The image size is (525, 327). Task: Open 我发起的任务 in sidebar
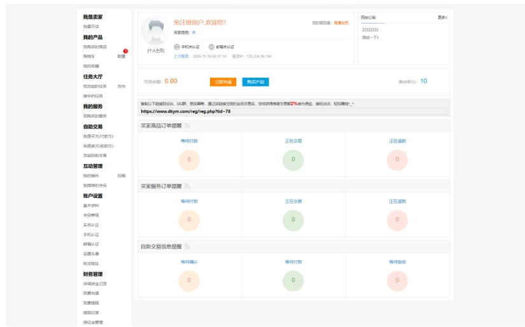click(x=95, y=87)
